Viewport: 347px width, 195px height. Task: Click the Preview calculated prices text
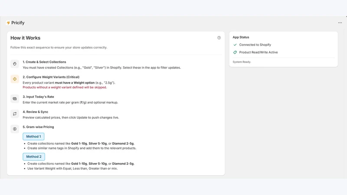click(x=71, y=117)
